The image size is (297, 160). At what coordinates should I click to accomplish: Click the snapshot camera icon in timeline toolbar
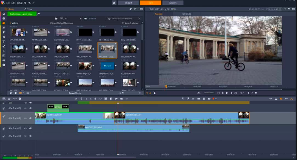(209, 99)
